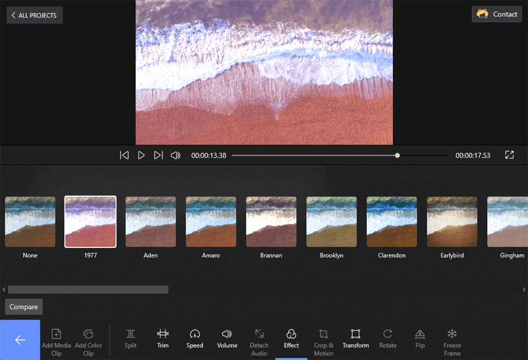Select the 1977 filter thumbnail
This screenshot has height=360, width=528.
pyautogui.click(x=91, y=222)
